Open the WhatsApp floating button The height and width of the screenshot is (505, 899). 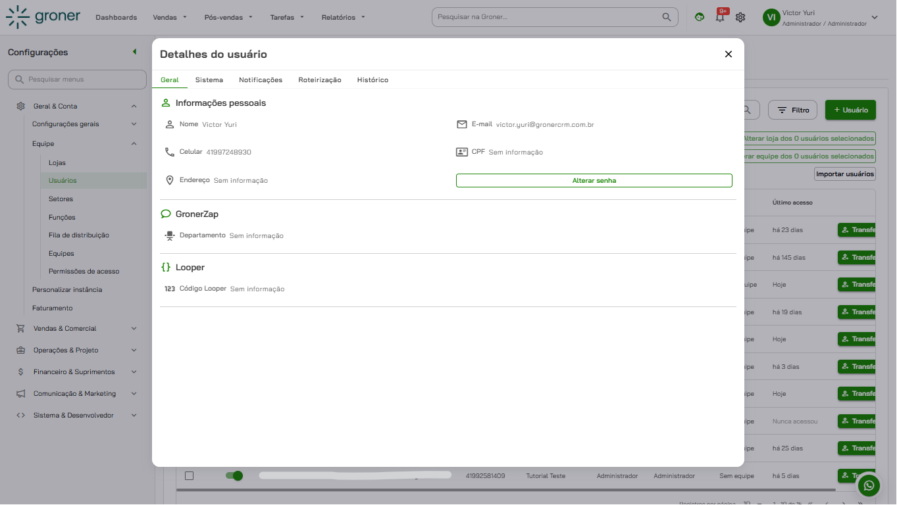[x=869, y=485]
